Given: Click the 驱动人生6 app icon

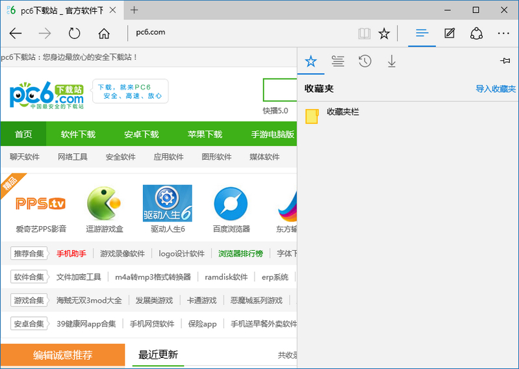Looking at the screenshot, I should pyautogui.click(x=168, y=203).
